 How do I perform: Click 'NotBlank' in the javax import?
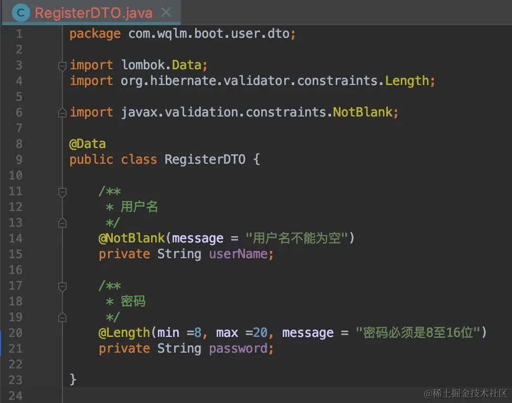pos(363,112)
